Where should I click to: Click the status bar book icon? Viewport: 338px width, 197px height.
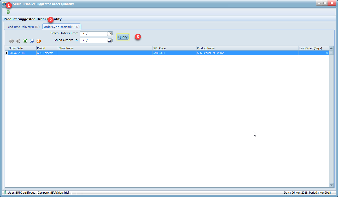(5, 193)
